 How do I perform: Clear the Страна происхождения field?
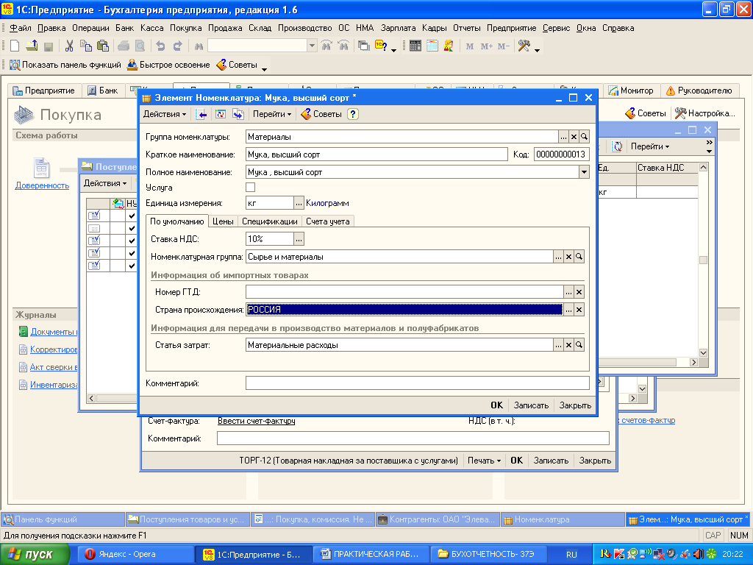click(579, 310)
